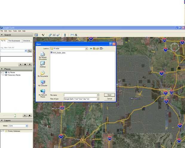Click the stop button in Search panel
The image size is (185, 148).
(25, 64)
